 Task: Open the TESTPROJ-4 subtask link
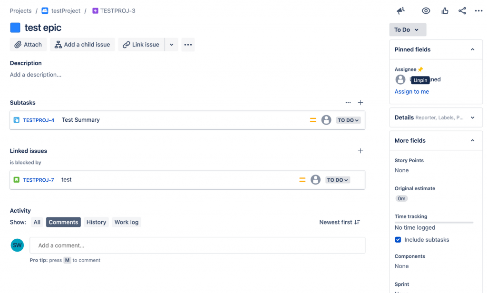pyautogui.click(x=39, y=120)
